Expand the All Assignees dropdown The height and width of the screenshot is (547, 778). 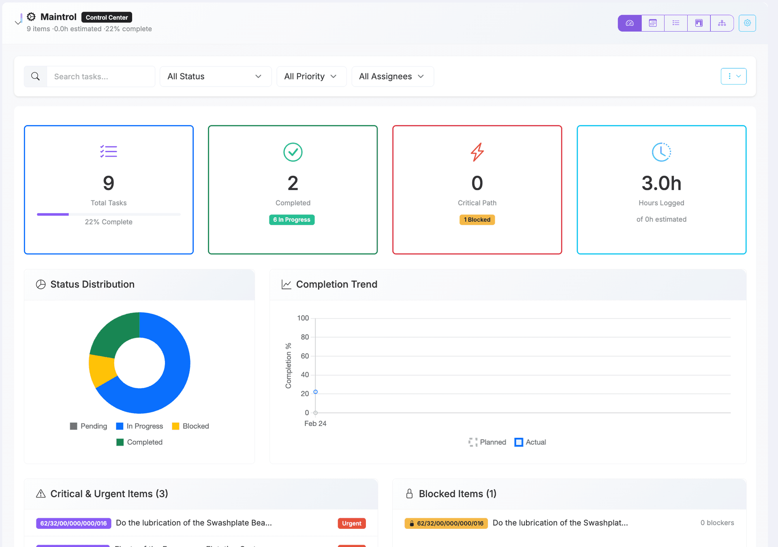click(392, 76)
